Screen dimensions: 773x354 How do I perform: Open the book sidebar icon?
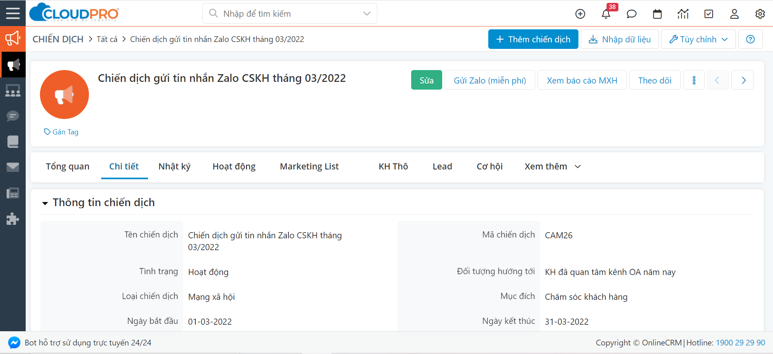[x=13, y=142]
